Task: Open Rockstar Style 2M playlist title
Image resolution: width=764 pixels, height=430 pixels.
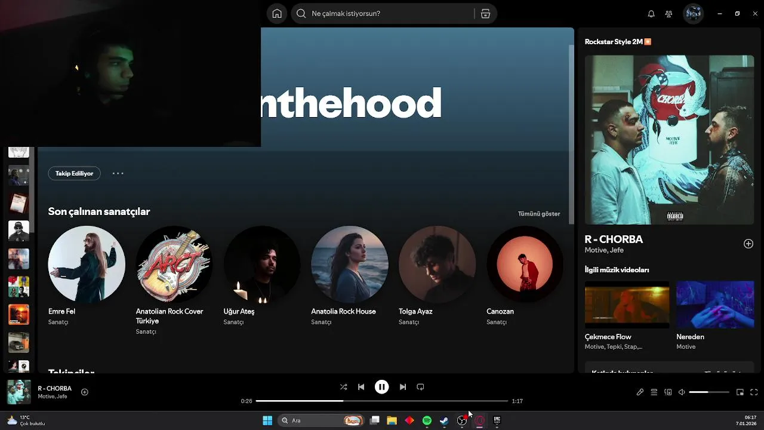Action: [x=618, y=42]
